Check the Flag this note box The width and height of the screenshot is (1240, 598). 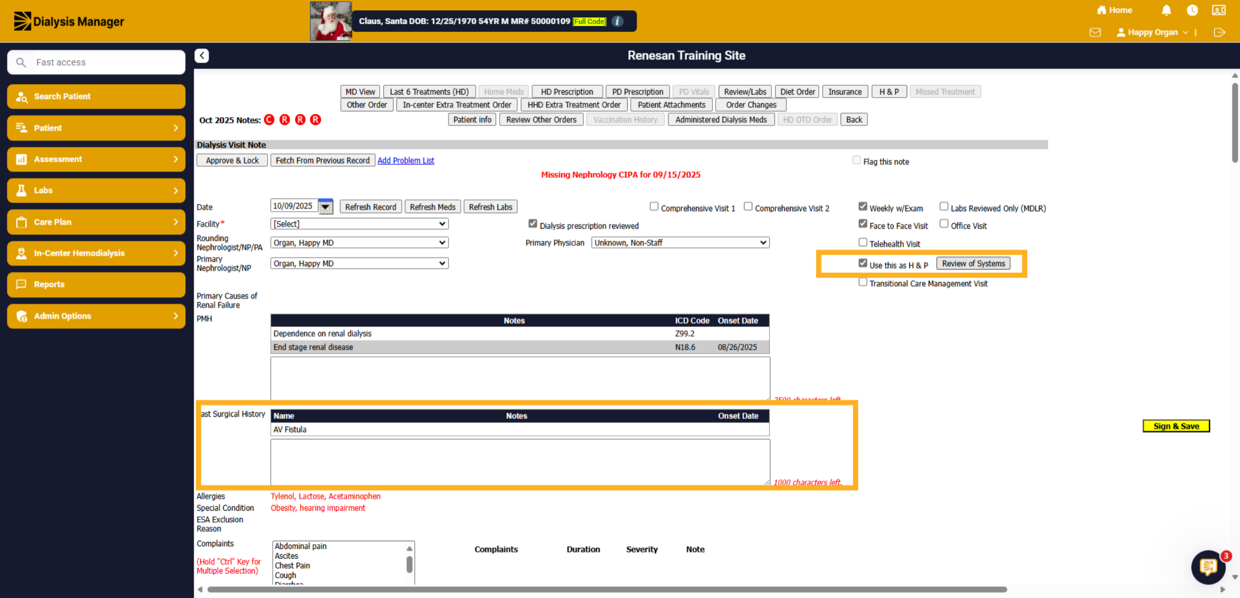pos(856,160)
